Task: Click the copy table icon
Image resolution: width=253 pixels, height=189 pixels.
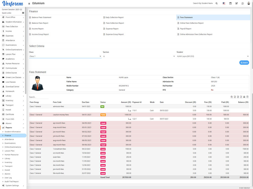Action: coord(232,97)
